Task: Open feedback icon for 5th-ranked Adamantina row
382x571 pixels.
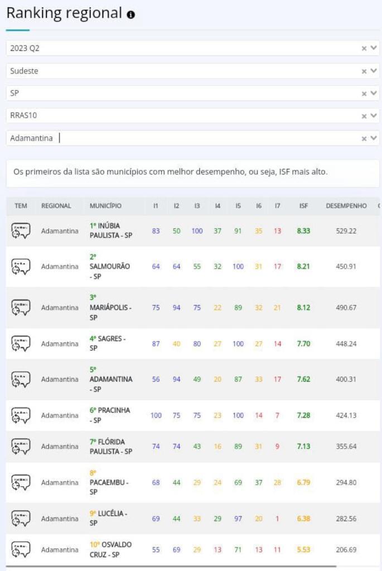Action: pos(21,379)
